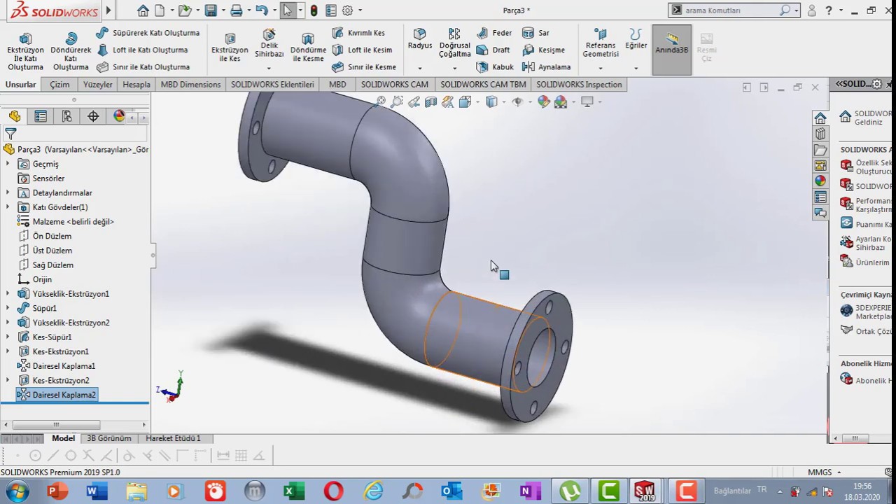
Task: Choose Loft ile Kesim
Action: [x=362, y=50]
